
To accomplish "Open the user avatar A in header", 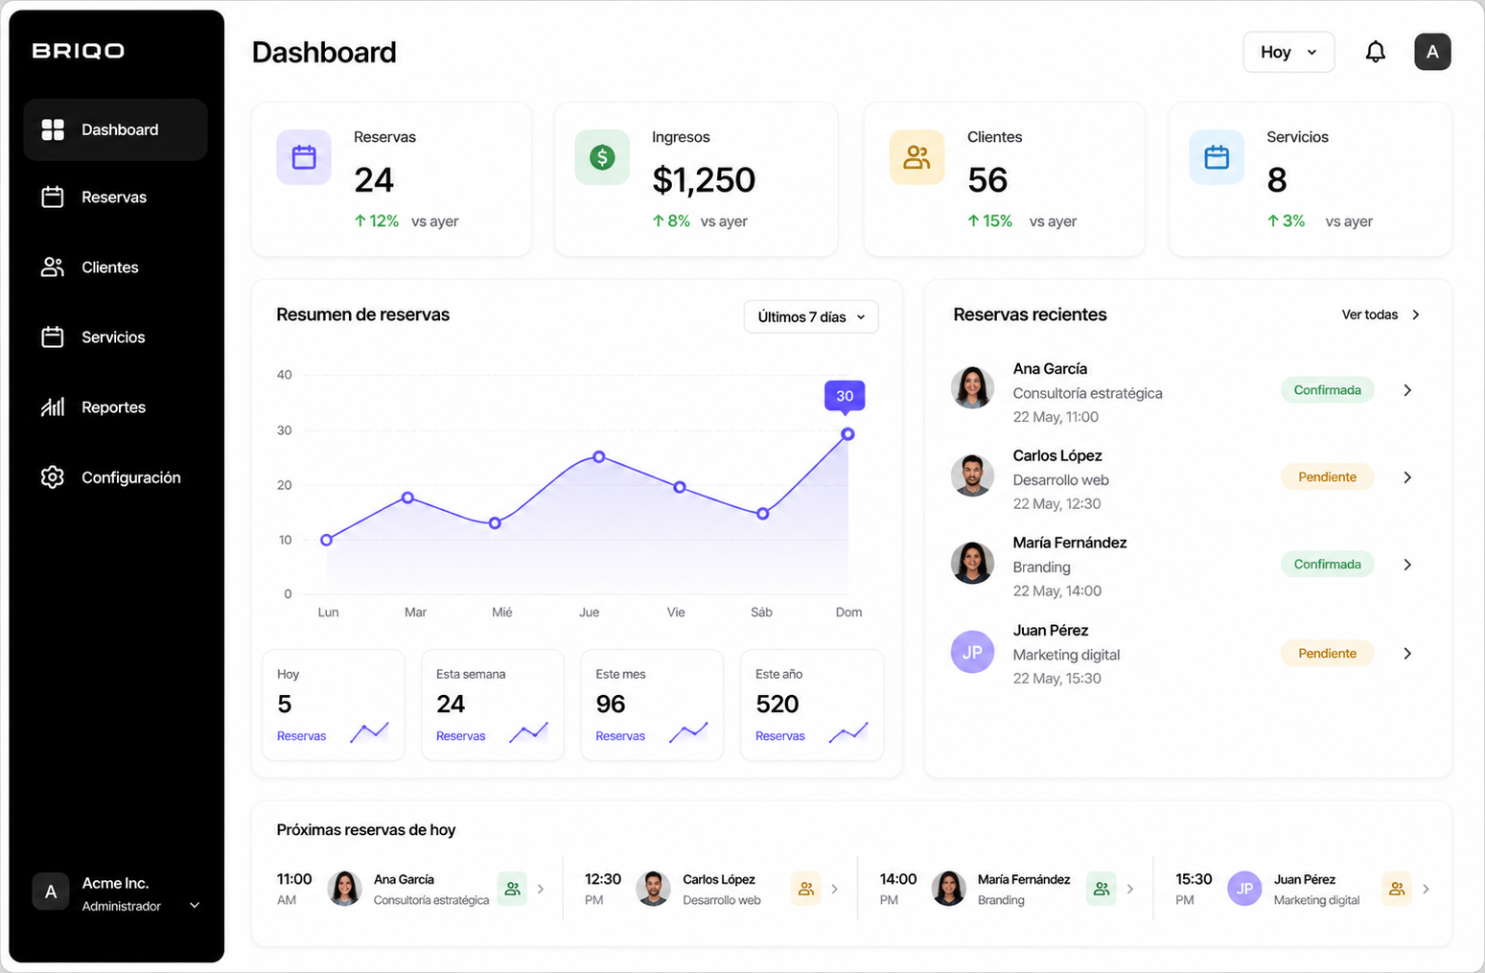I will coord(1432,52).
